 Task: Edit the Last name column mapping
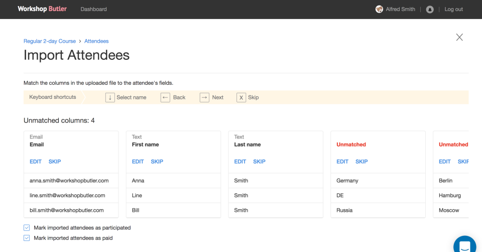(240, 162)
